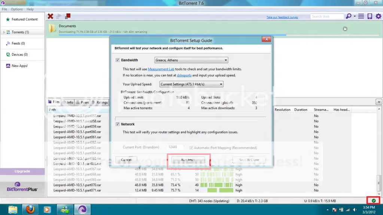383x215 pixels.
Task: Click the BitTorrentPlus logo
Action: coord(22,187)
